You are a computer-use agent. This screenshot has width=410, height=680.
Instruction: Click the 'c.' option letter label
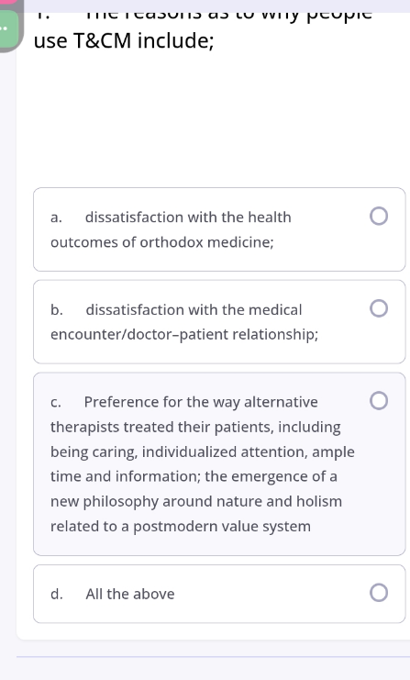[56, 403]
